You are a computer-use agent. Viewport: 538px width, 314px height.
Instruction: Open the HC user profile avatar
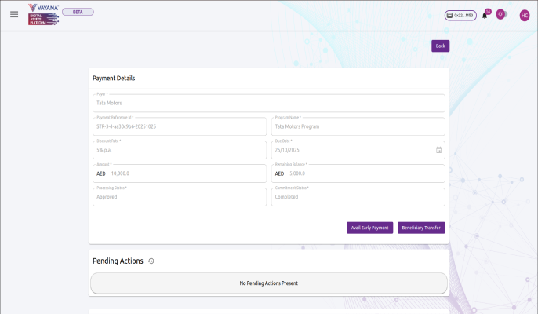[525, 15]
